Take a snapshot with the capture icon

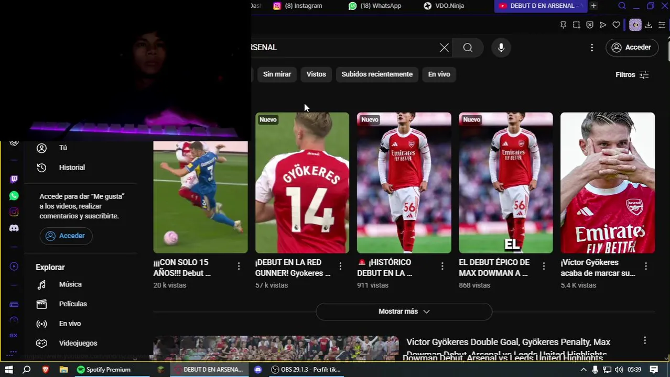point(576,25)
